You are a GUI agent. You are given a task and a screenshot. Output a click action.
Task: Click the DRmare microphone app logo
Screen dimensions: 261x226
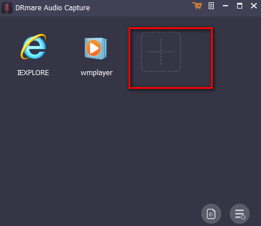[7, 8]
